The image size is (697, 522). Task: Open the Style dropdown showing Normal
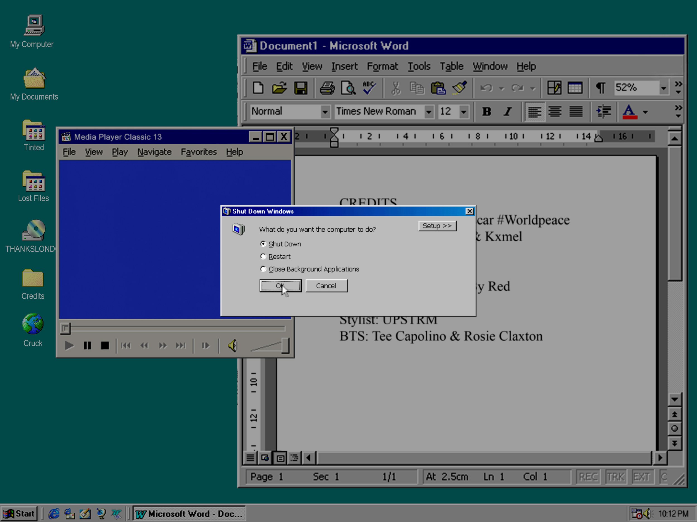point(325,111)
